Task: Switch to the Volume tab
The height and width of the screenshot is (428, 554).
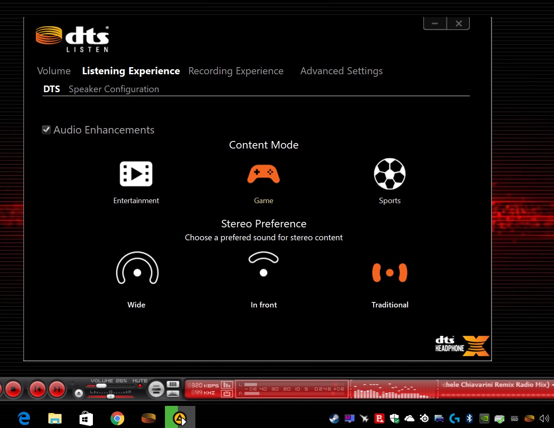Action: pyautogui.click(x=54, y=71)
